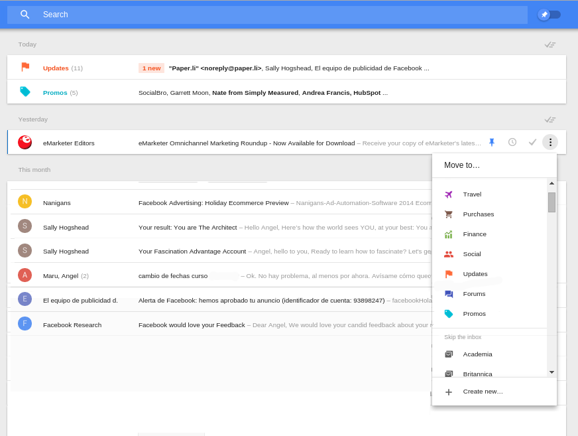Click the Promos tag bundle icon

click(x=25, y=92)
